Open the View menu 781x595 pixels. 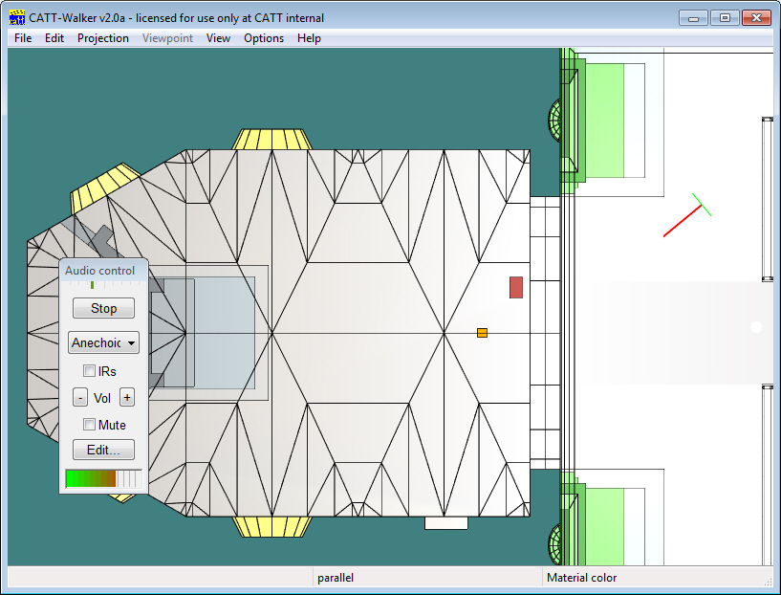(218, 38)
